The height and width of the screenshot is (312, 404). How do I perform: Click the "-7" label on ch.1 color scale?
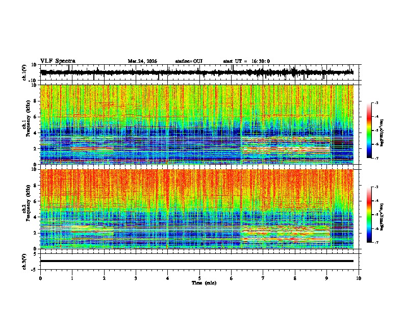pyautogui.click(x=376, y=158)
